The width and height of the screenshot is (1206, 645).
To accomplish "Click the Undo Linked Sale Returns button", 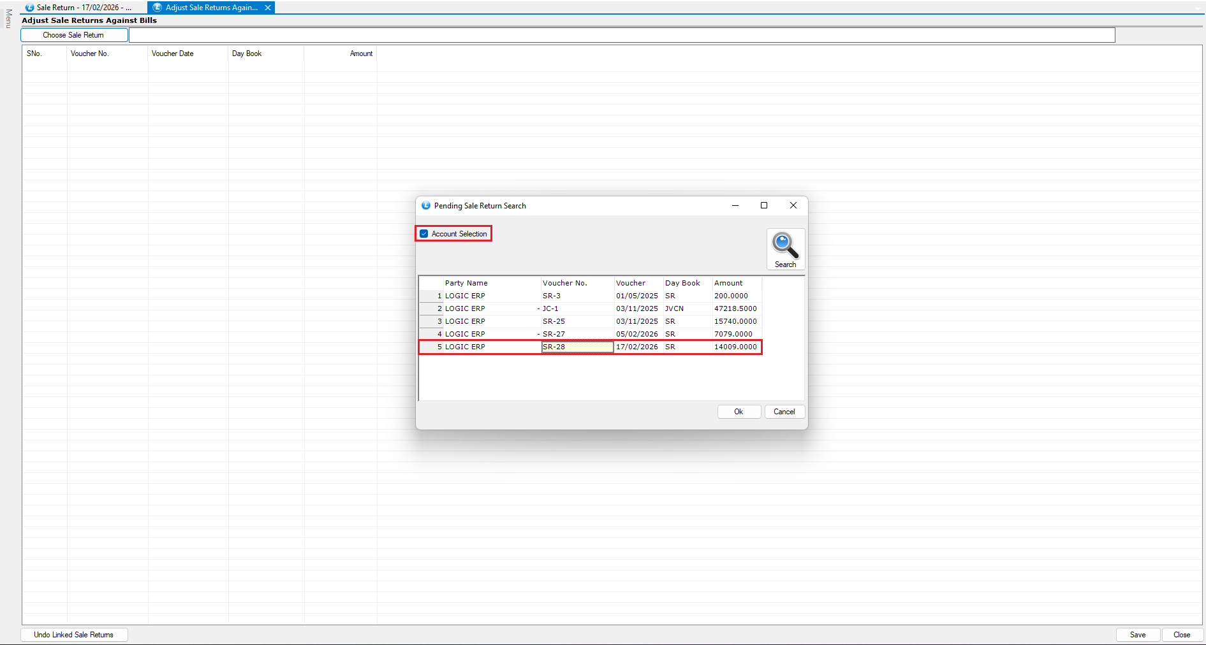I will click(74, 635).
